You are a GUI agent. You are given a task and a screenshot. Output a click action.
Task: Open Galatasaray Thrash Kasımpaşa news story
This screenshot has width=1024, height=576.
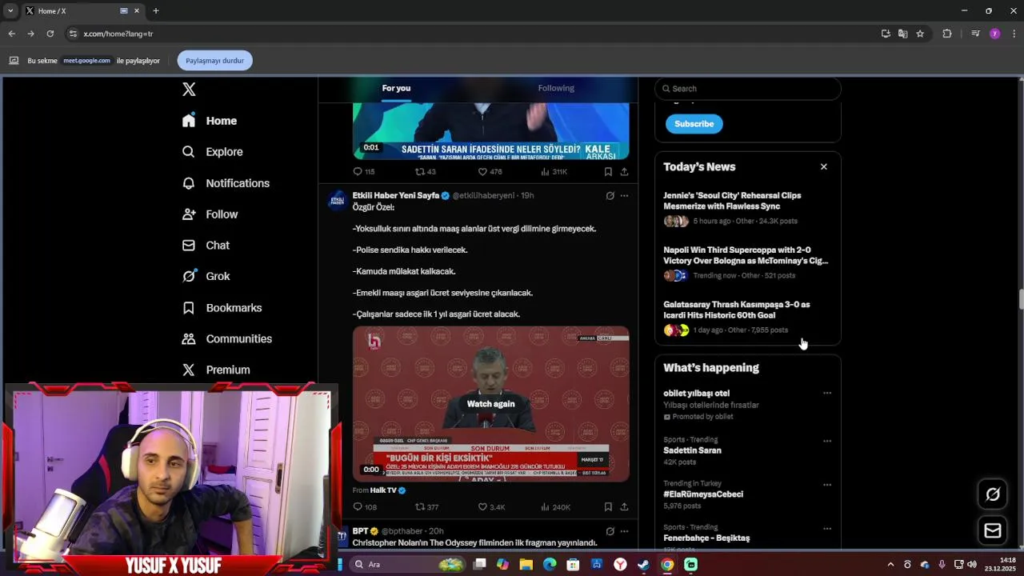pyautogui.click(x=748, y=317)
